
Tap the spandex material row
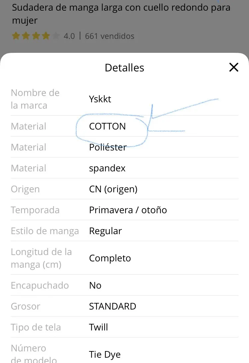point(124,168)
